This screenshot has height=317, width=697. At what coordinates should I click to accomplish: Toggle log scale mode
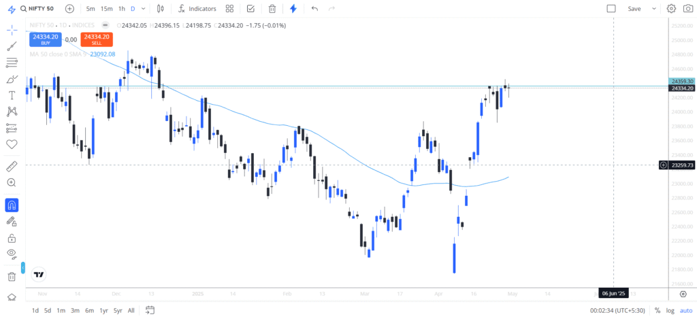coord(670,310)
